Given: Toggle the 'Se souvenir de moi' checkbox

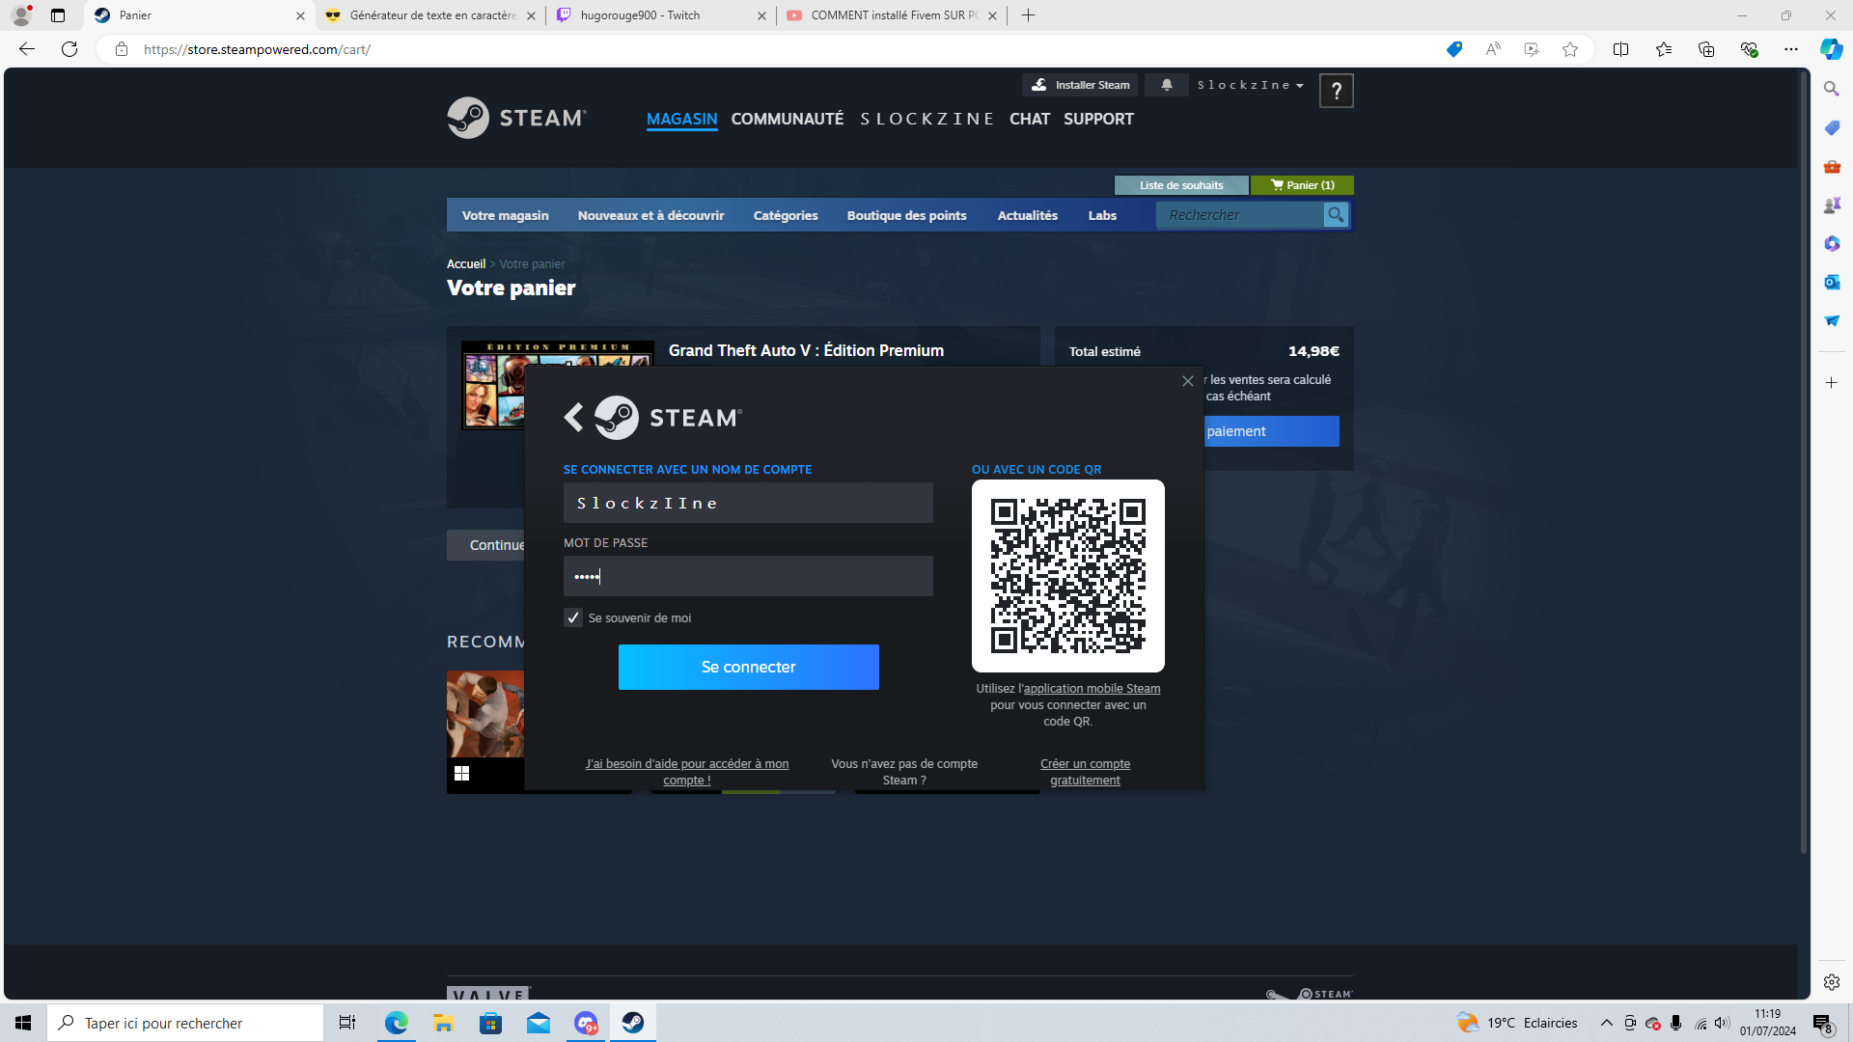Looking at the screenshot, I should click(x=573, y=617).
